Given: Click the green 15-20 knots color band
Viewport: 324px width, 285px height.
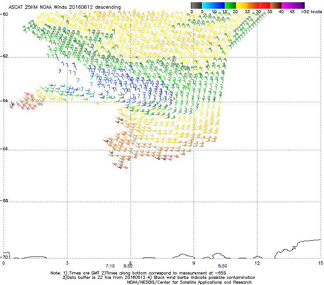Looking at the screenshot, I should (x=230, y=5).
